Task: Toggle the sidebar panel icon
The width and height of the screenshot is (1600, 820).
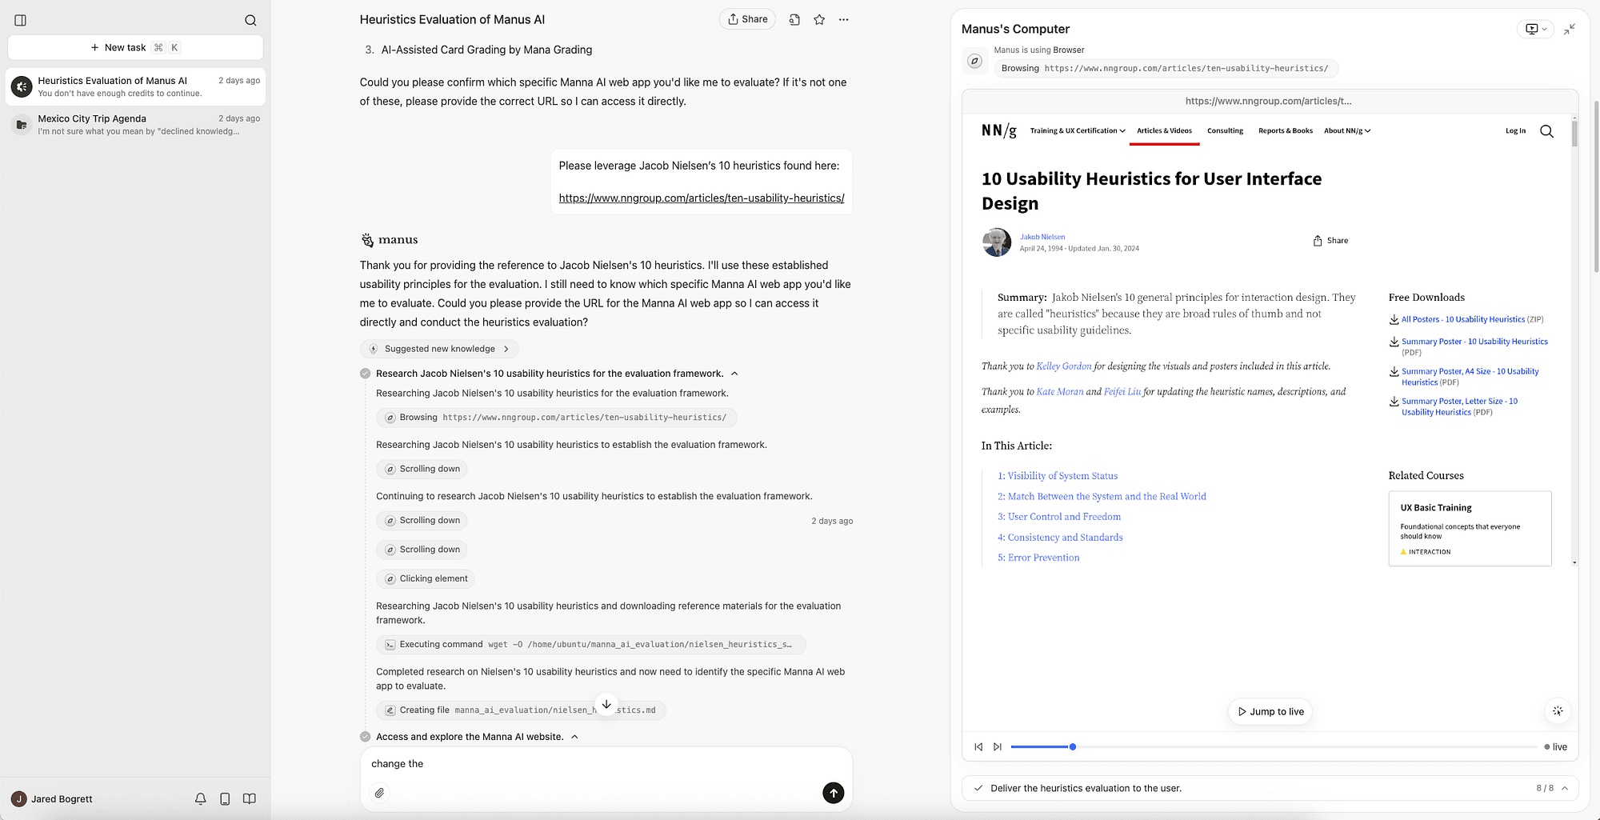Action: point(21,20)
